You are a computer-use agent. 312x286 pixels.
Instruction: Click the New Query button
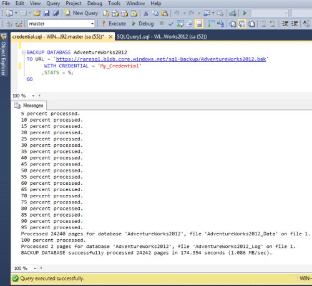click(x=81, y=13)
